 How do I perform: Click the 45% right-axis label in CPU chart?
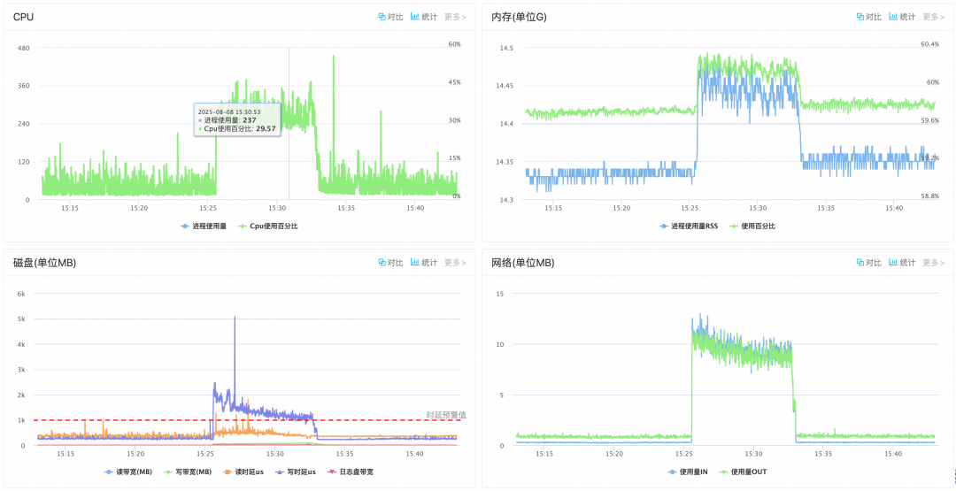[454, 82]
